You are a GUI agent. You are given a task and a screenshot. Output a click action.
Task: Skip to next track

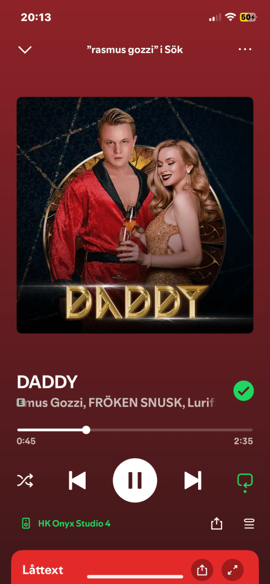click(x=193, y=481)
